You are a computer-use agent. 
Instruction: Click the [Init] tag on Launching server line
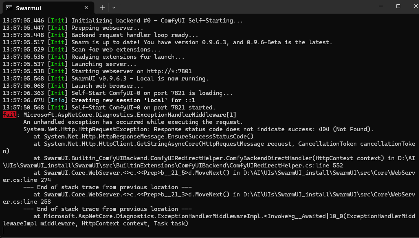pos(58,64)
